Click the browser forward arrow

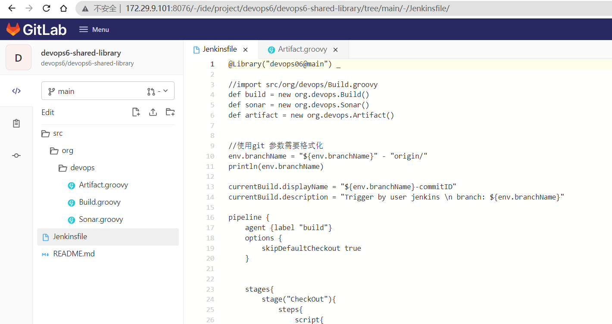[x=29, y=8]
